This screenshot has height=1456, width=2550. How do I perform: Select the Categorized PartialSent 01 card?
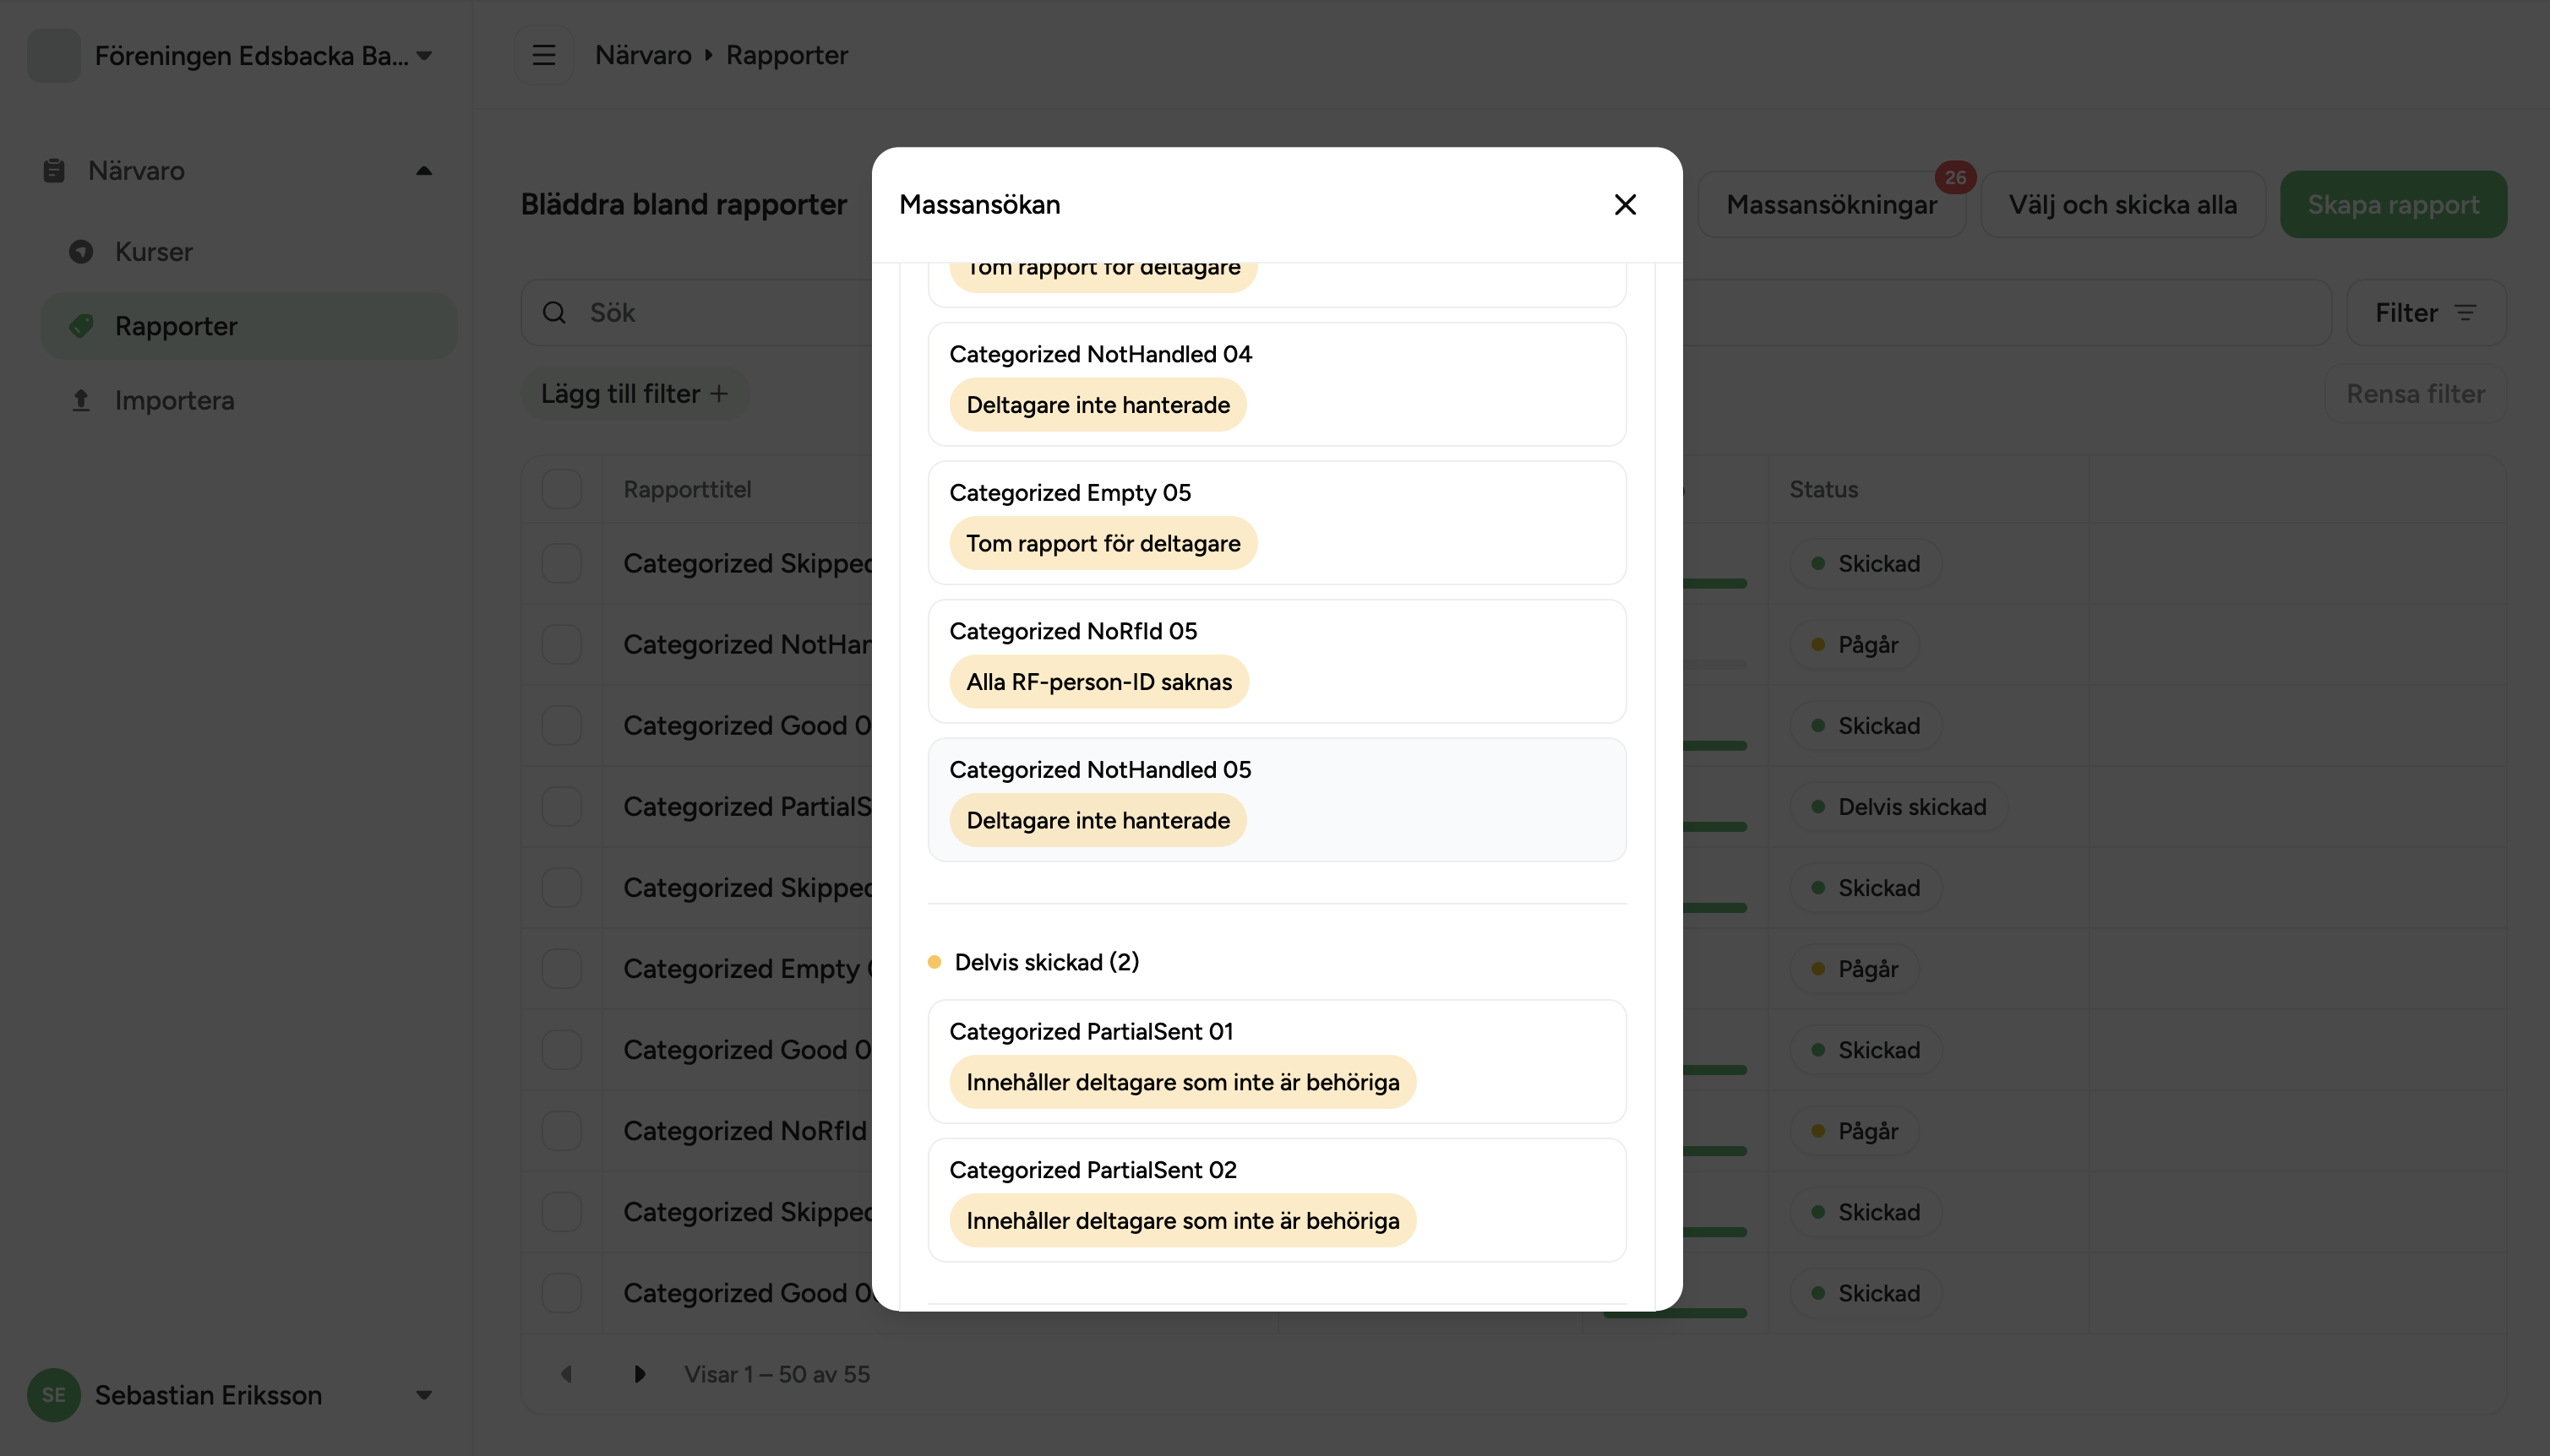pyautogui.click(x=1277, y=1061)
